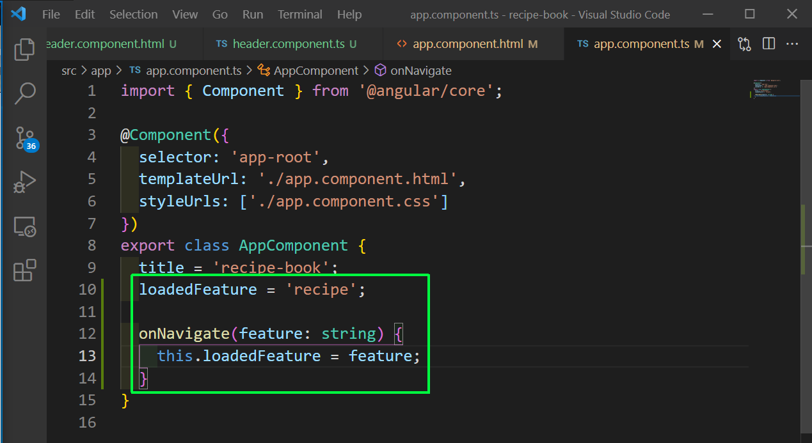Open the Explorer view in activity bar
Viewport: 812px width, 443px height.
coord(24,49)
